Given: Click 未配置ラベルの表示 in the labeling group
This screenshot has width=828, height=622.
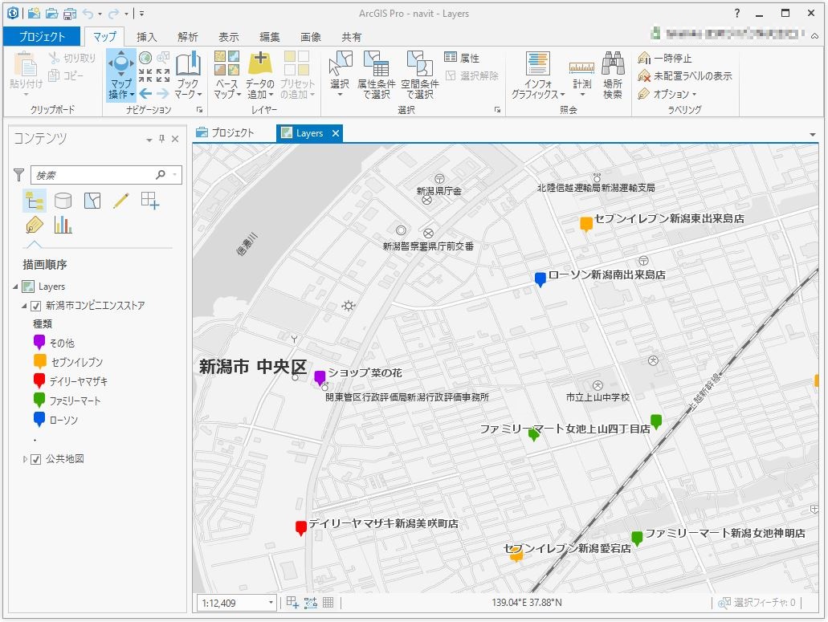Looking at the screenshot, I should pyautogui.click(x=685, y=76).
